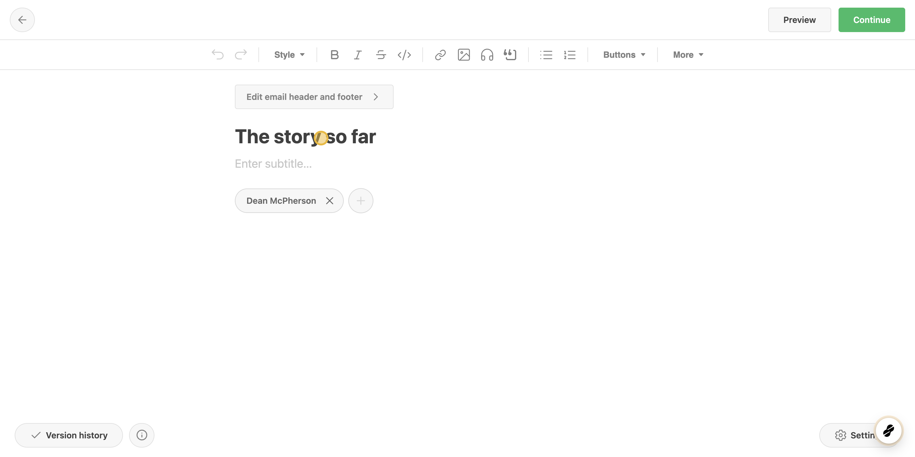Apply strikethrough formatting
Viewport: 915px width, 457px height.
(x=381, y=55)
